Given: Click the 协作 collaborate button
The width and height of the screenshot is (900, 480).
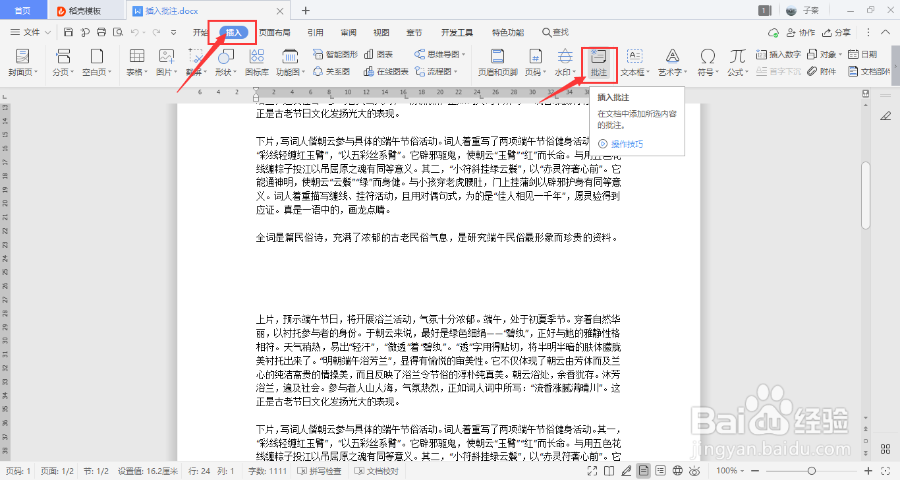Looking at the screenshot, I should click(801, 32).
